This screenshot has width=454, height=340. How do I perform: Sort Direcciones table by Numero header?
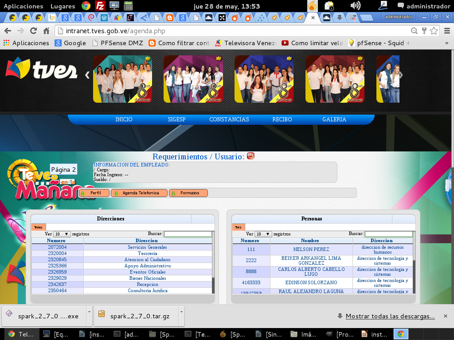pyautogui.click(x=56, y=240)
